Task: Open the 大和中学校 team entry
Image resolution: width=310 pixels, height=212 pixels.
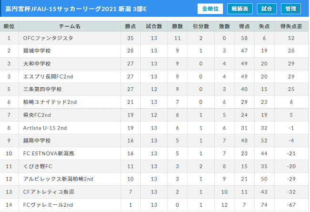Action: 37,64
